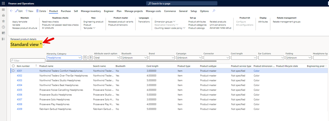Screen dimensions: 329x121
Task: Trash icon next to Hierarchy Category field
Action: pyautogui.click(x=90, y=58)
